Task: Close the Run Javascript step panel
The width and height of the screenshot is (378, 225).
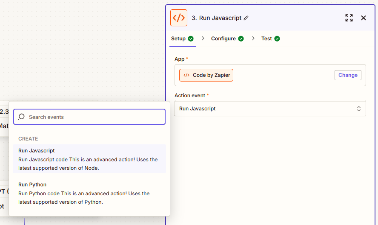Action: (363, 18)
